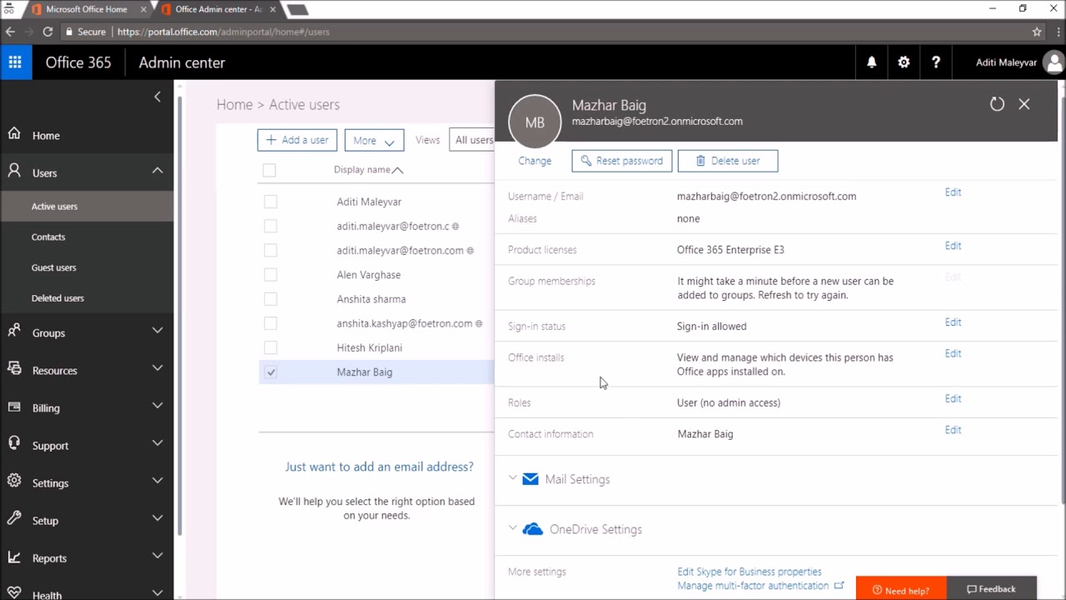Check the box for aditi.maleyvar@foetron.c
The image size is (1066, 600).
271,226
